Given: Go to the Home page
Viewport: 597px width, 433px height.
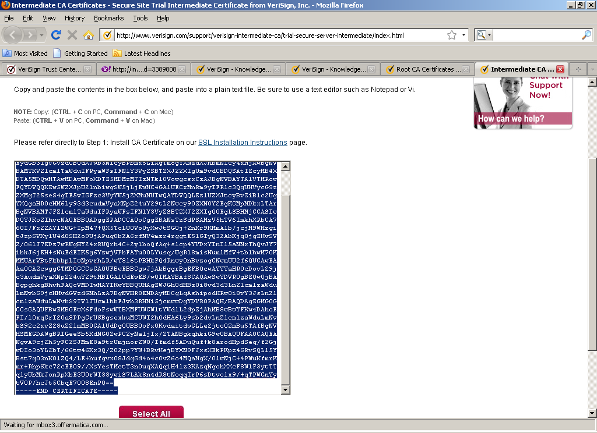Looking at the screenshot, I should click(x=89, y=35).
